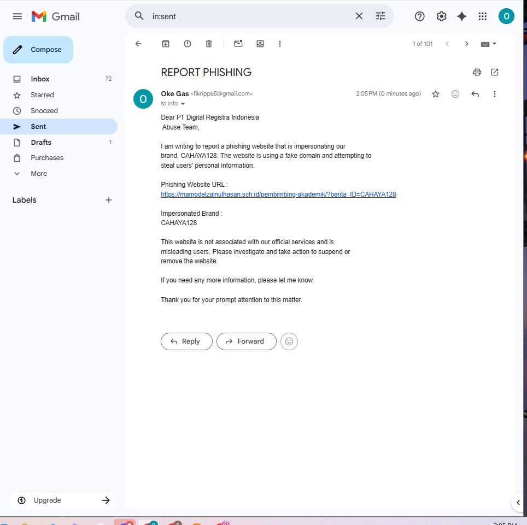
Task: Star the REPORT PHISHING message
Action: click(436, 94)
